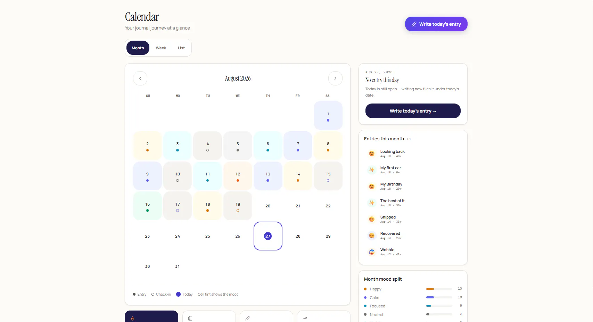Select August 13 calendar cell
Viewport: 593px width, 322px height.
268,176
